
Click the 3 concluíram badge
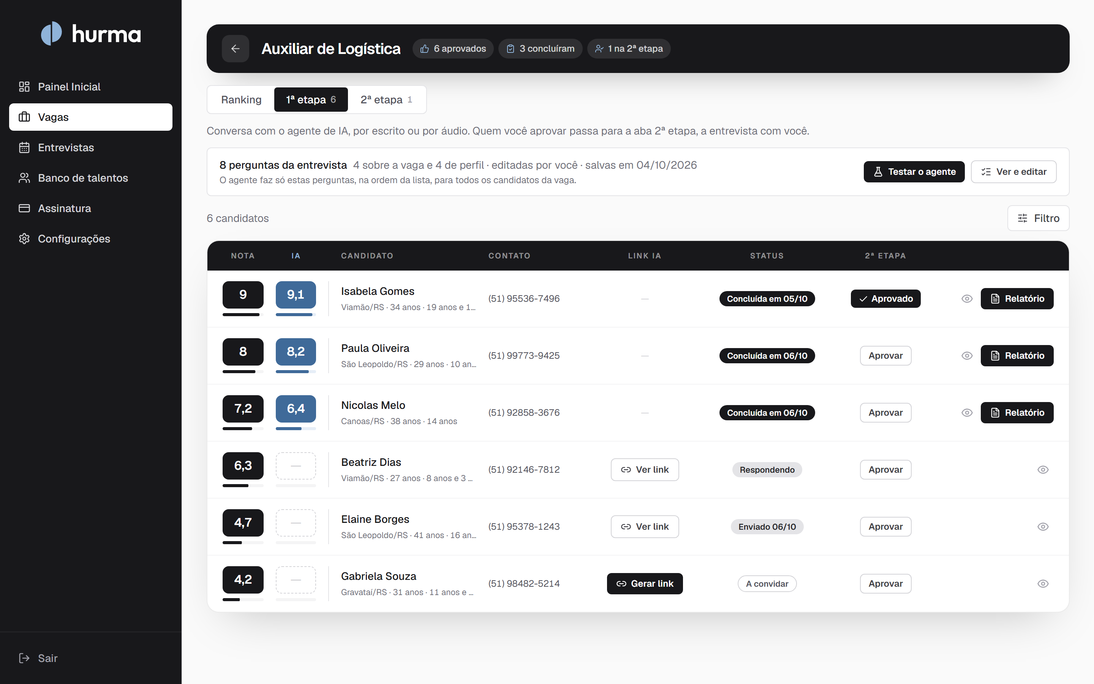[x=540, y=48]
